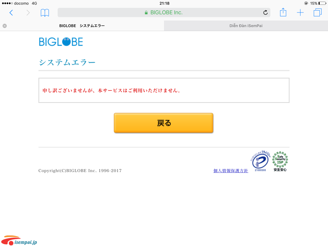The height and width of the screenshot is (246, 328).
Task: Tap the docomo 4G carrier label
Action: click(x=19, y=3)
